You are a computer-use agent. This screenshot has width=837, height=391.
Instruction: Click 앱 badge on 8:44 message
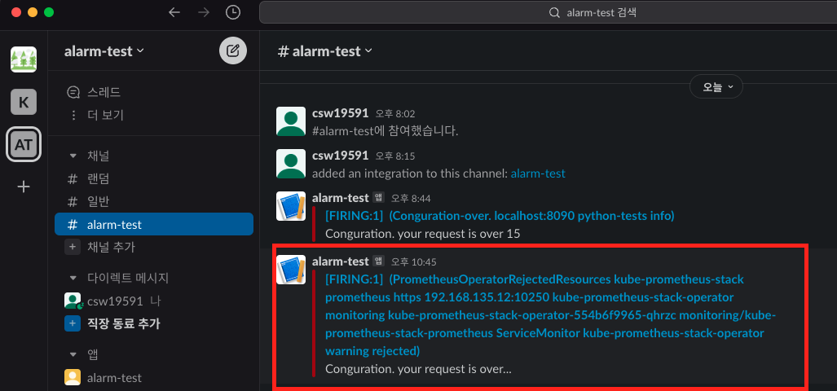378,198
